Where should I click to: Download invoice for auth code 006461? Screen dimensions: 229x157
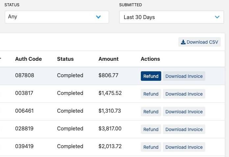click(x=184, y=112)
